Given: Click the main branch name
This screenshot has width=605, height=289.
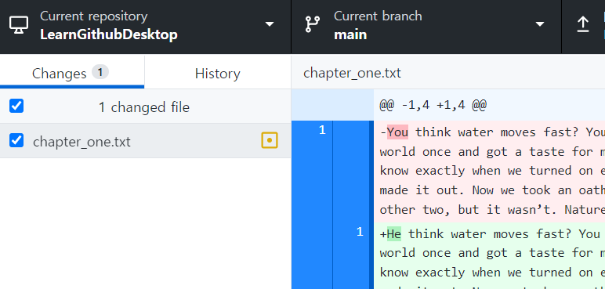Looking at the screenshot, I should (350, 34).
